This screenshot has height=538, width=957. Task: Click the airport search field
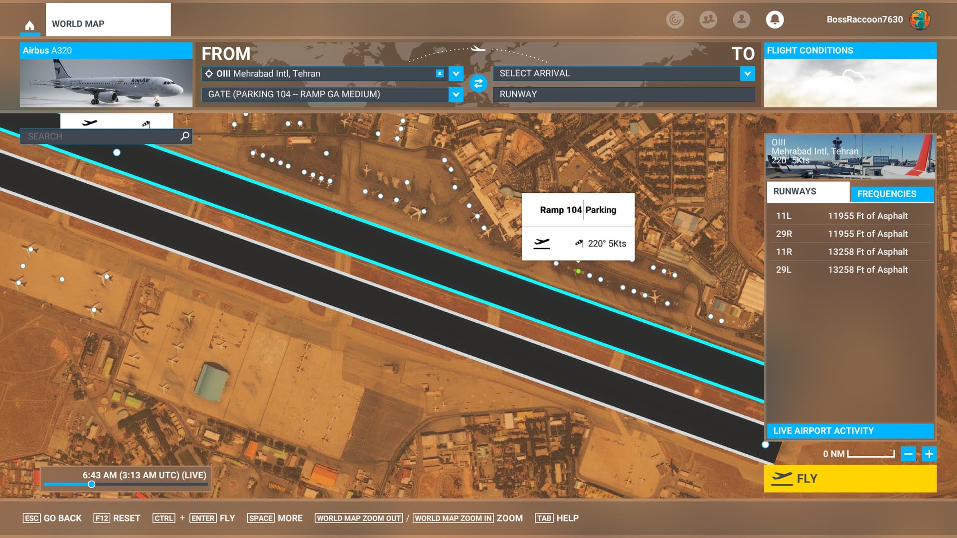[x=100, y=136]
